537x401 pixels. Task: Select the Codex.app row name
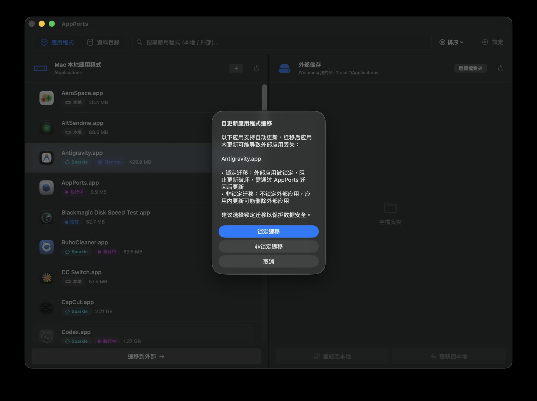pos(76,332)
